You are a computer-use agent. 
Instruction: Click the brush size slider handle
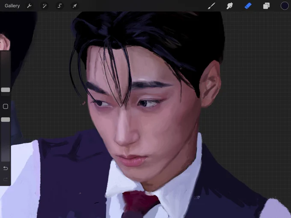[6, 90]
